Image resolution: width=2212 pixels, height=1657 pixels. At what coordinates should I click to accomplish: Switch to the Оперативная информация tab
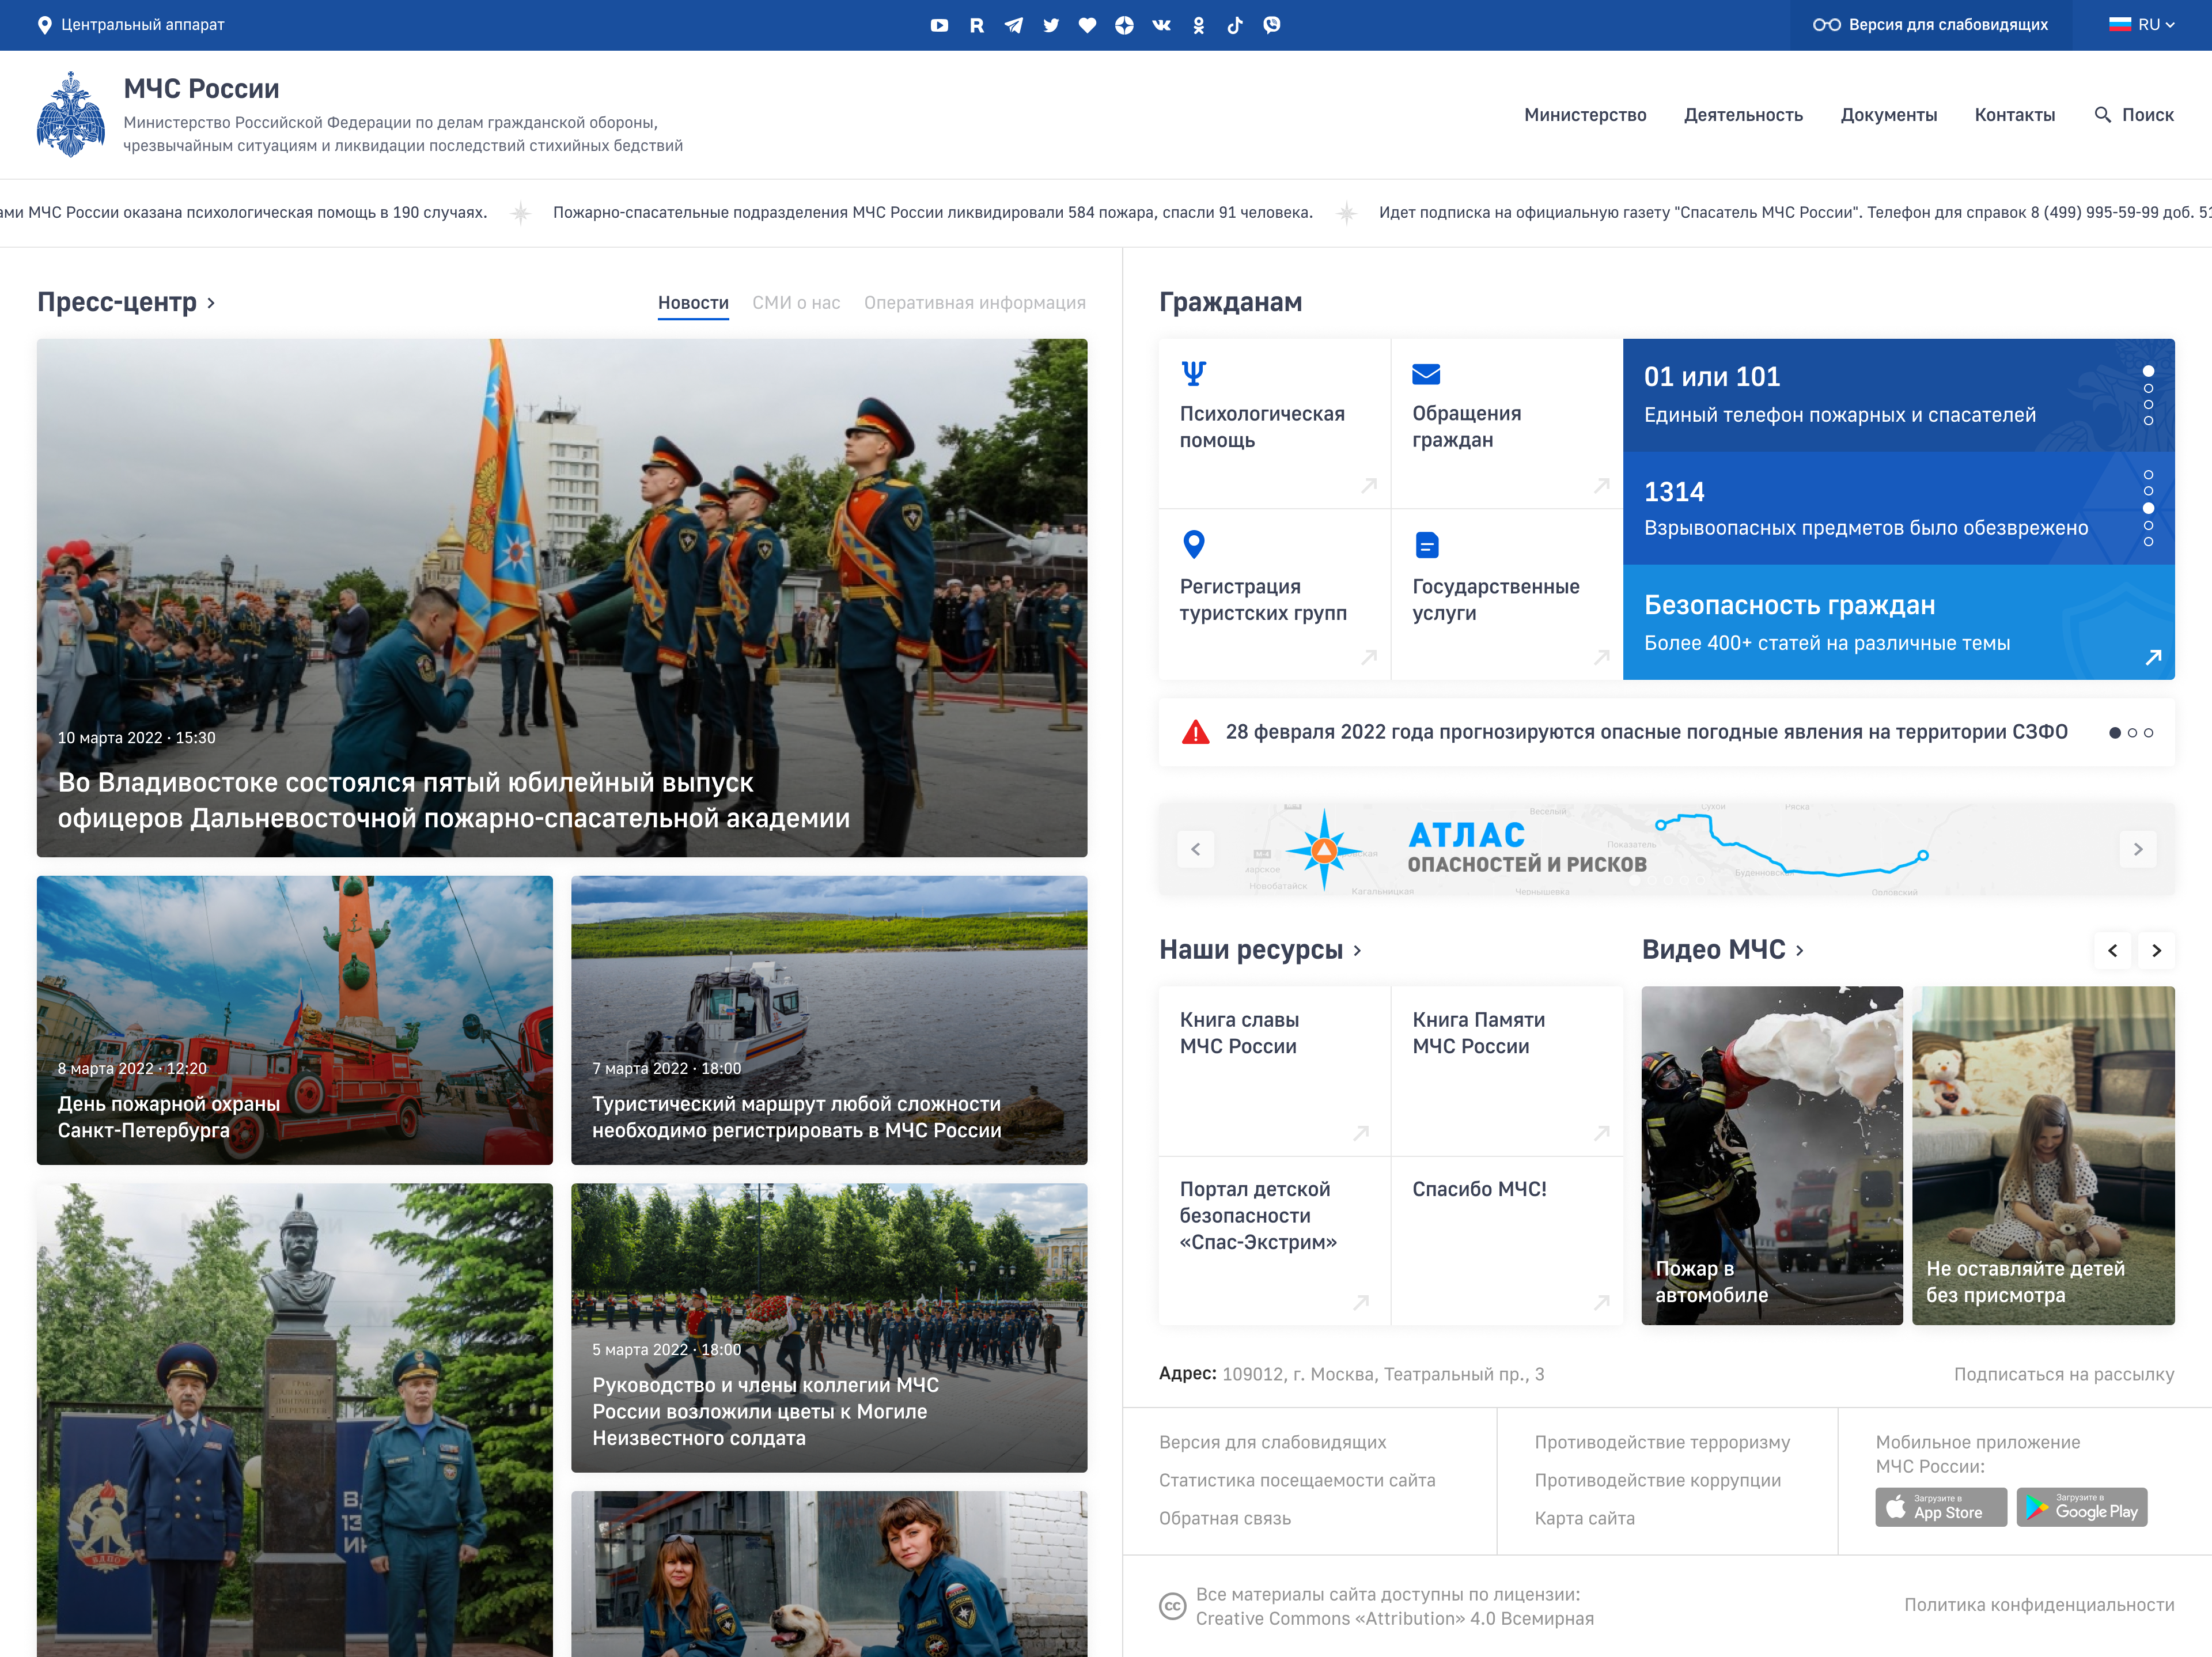point(975,303)
